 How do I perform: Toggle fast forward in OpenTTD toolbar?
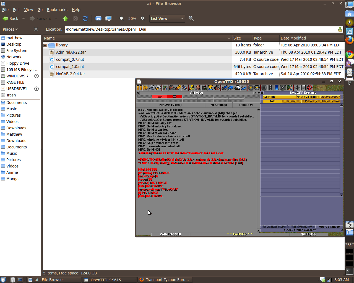point(145,88)
